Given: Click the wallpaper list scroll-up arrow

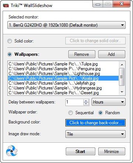Looking at the screenshot, I should [x=122, y=65].
